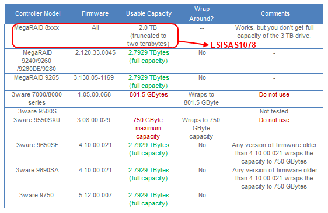Click the 'All' firmware cell
Screen dimensions: 328x213
(95, 28)
